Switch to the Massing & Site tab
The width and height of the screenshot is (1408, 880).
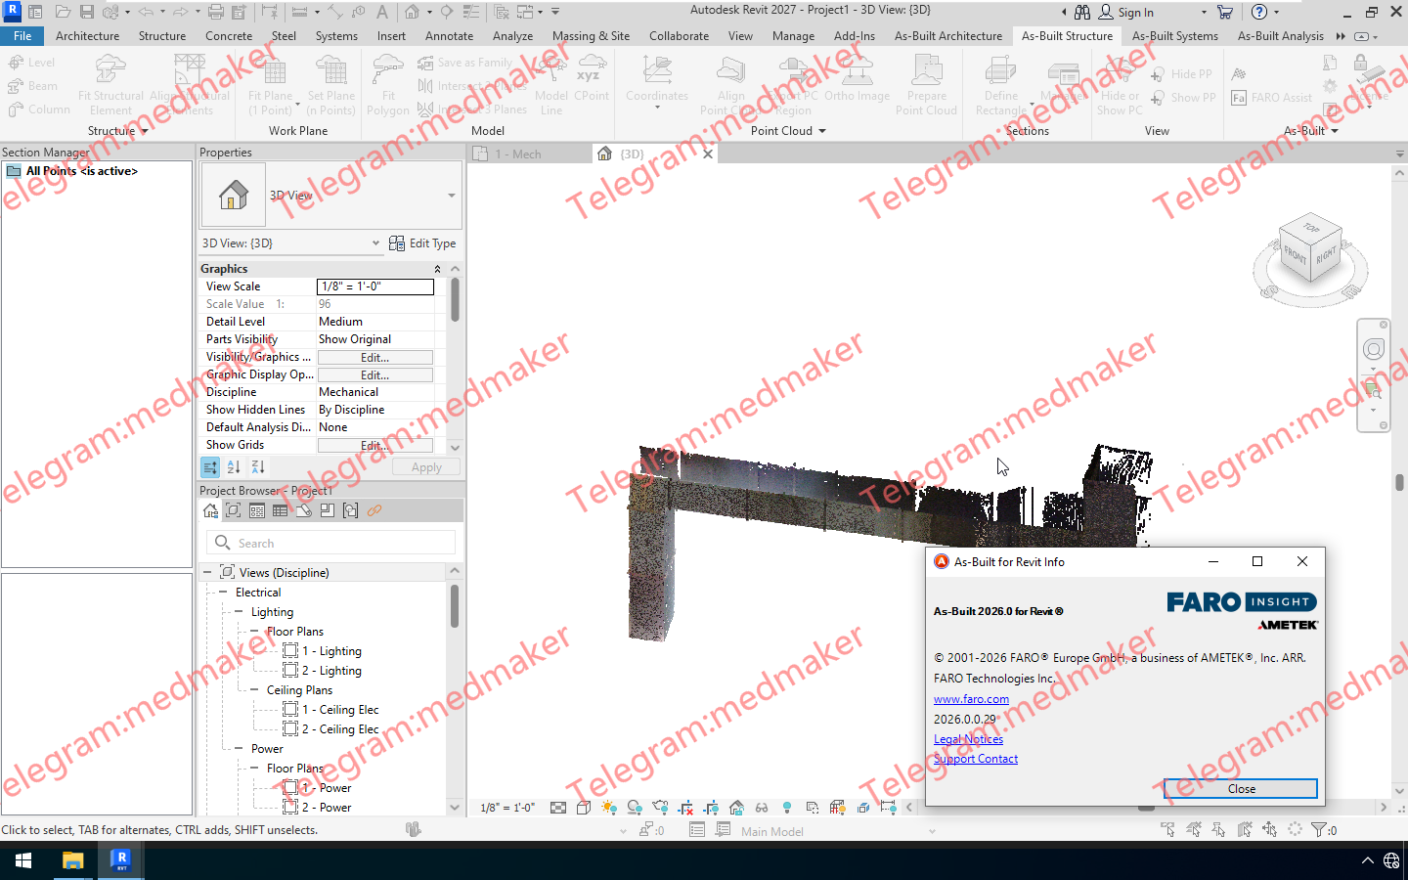click(x=591, y=36)
